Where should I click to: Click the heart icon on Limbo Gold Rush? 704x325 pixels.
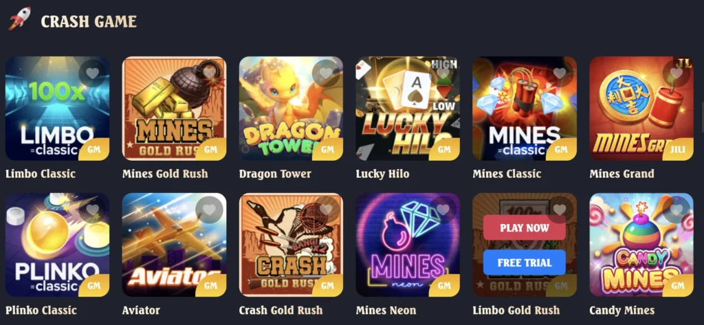[x=560, y=210]
